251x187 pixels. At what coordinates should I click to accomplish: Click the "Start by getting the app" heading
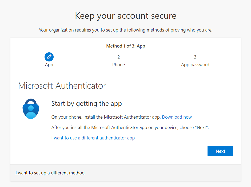[86, 104]
